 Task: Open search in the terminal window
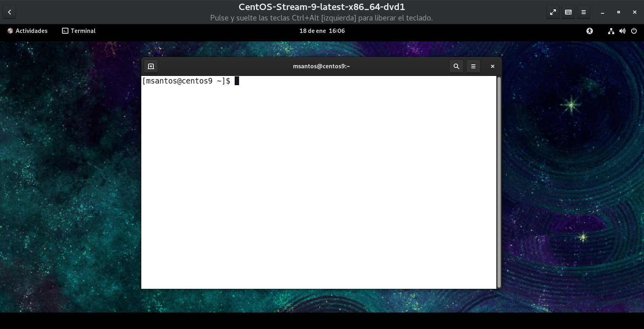pyautogui.click(x=456, y=66)
